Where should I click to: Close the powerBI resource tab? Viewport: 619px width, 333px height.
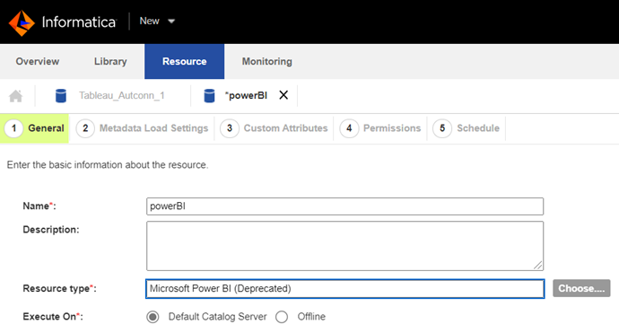click(x=283, y=95)
